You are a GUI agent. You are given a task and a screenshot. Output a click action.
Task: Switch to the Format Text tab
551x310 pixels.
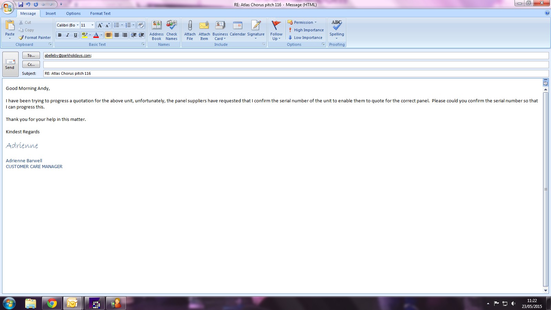coord(100,13)
